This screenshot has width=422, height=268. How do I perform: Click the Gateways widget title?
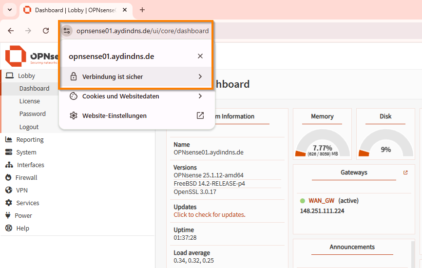354,172
